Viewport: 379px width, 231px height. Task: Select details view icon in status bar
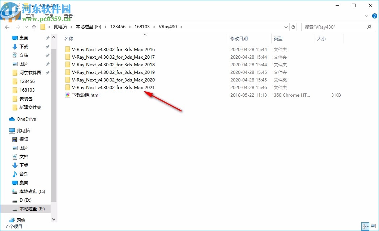pyautogui.click(x=365, y=226)
